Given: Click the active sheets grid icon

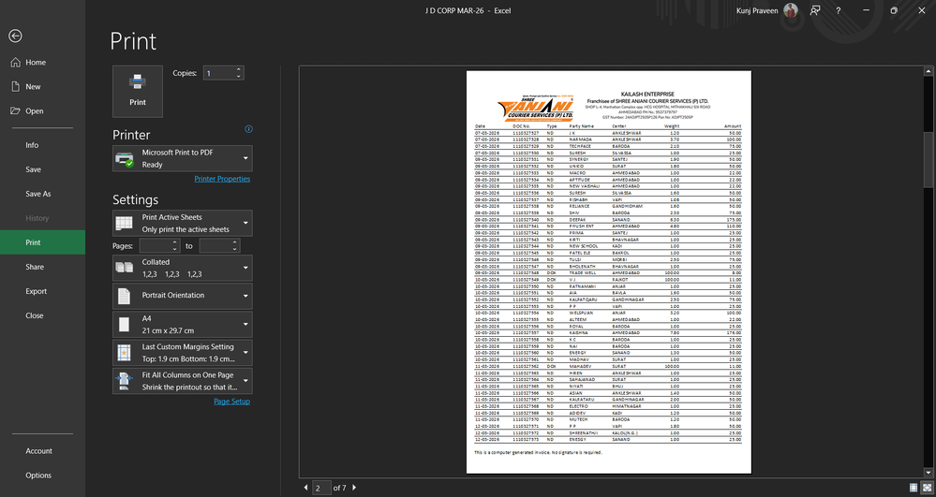Looking at the screenshot, I should pyautogui.click(x=125, y=223).
